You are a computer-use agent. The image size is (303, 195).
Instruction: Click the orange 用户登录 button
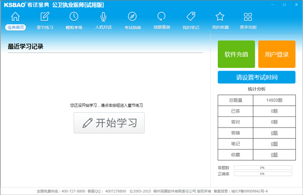pyautogui.click(x=277, y=54)
